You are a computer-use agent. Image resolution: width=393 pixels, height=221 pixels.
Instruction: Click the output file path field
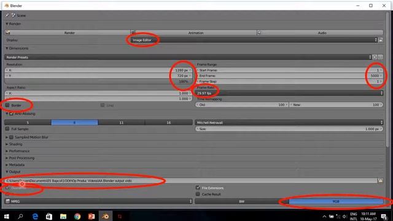click(x=191, y=180)
